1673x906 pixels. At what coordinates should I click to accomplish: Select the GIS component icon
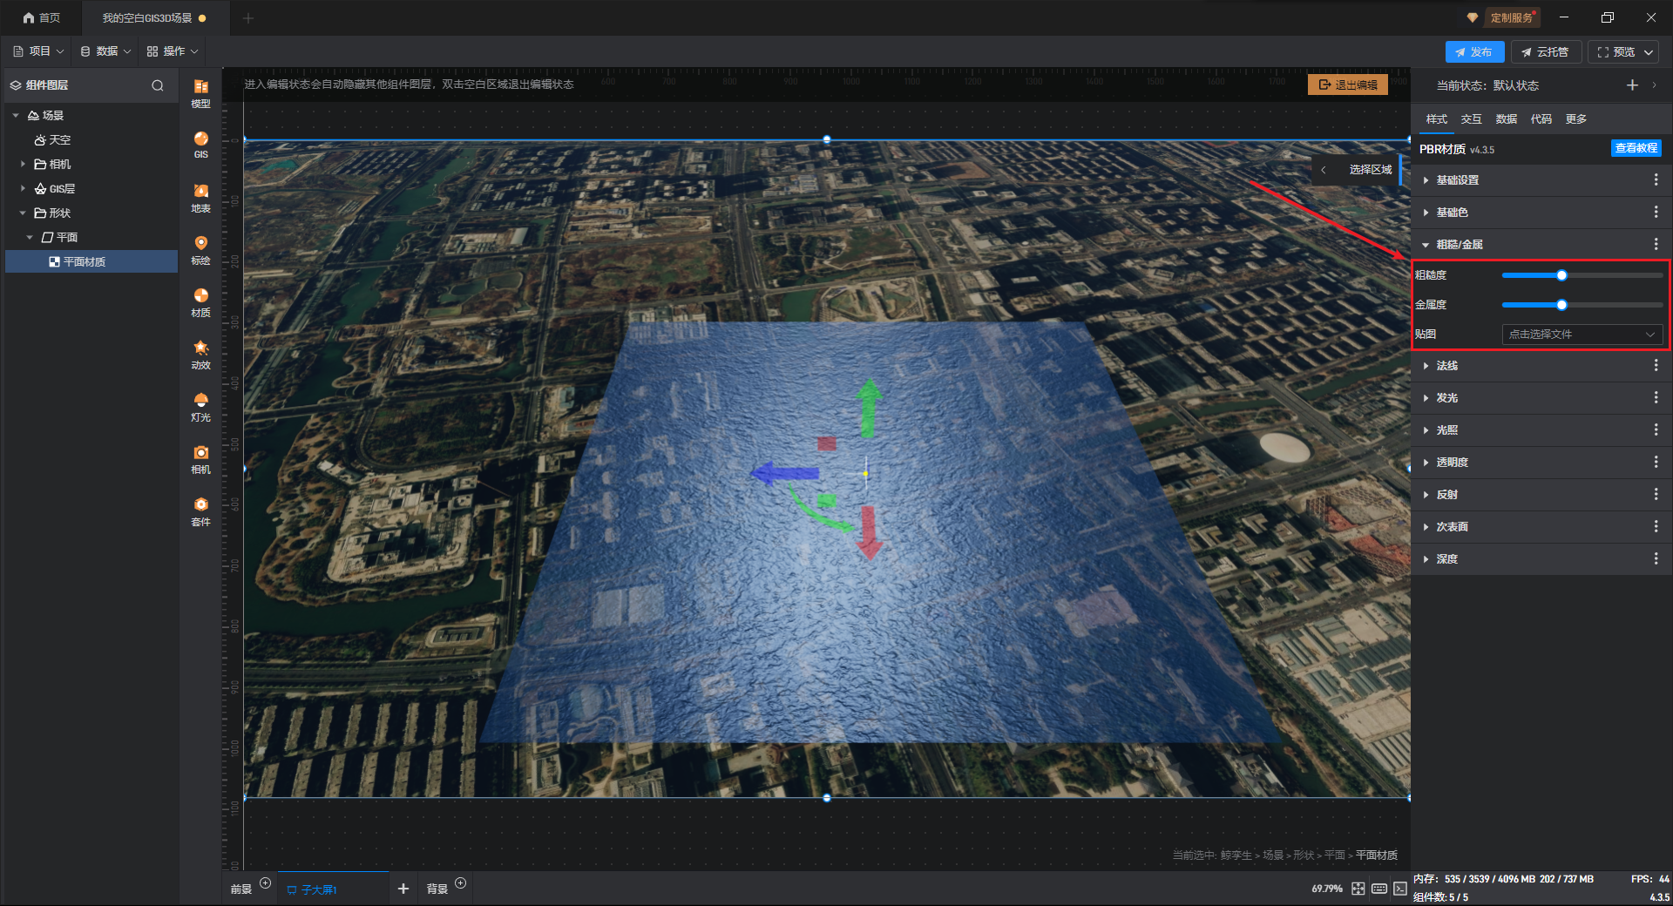click(x=200, y=144)
